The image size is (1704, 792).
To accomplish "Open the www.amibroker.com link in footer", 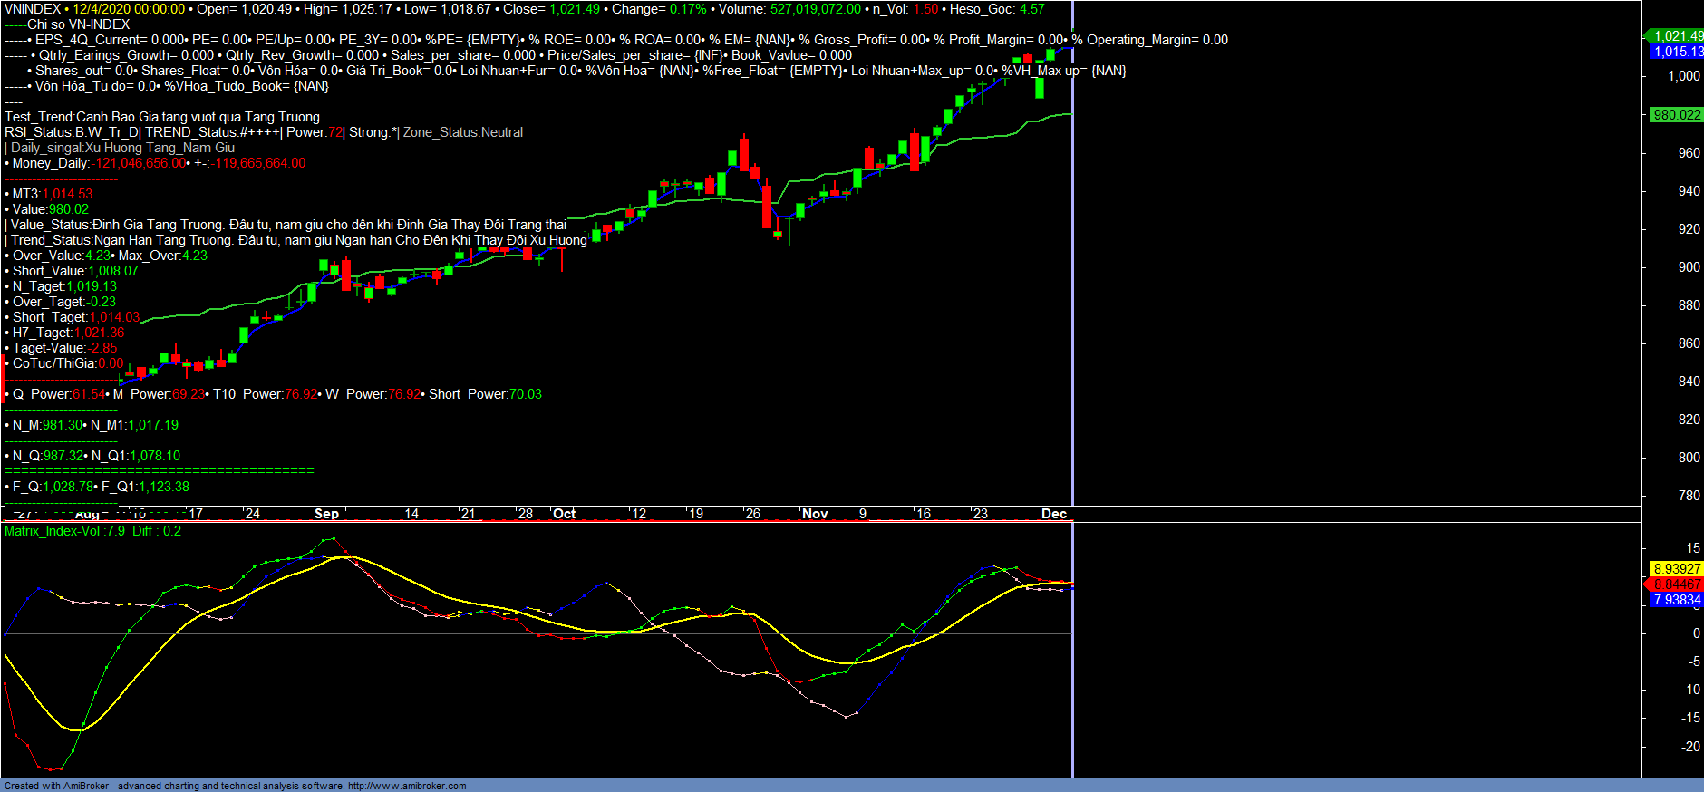I will pyautogui.click(x=407, y=786).
